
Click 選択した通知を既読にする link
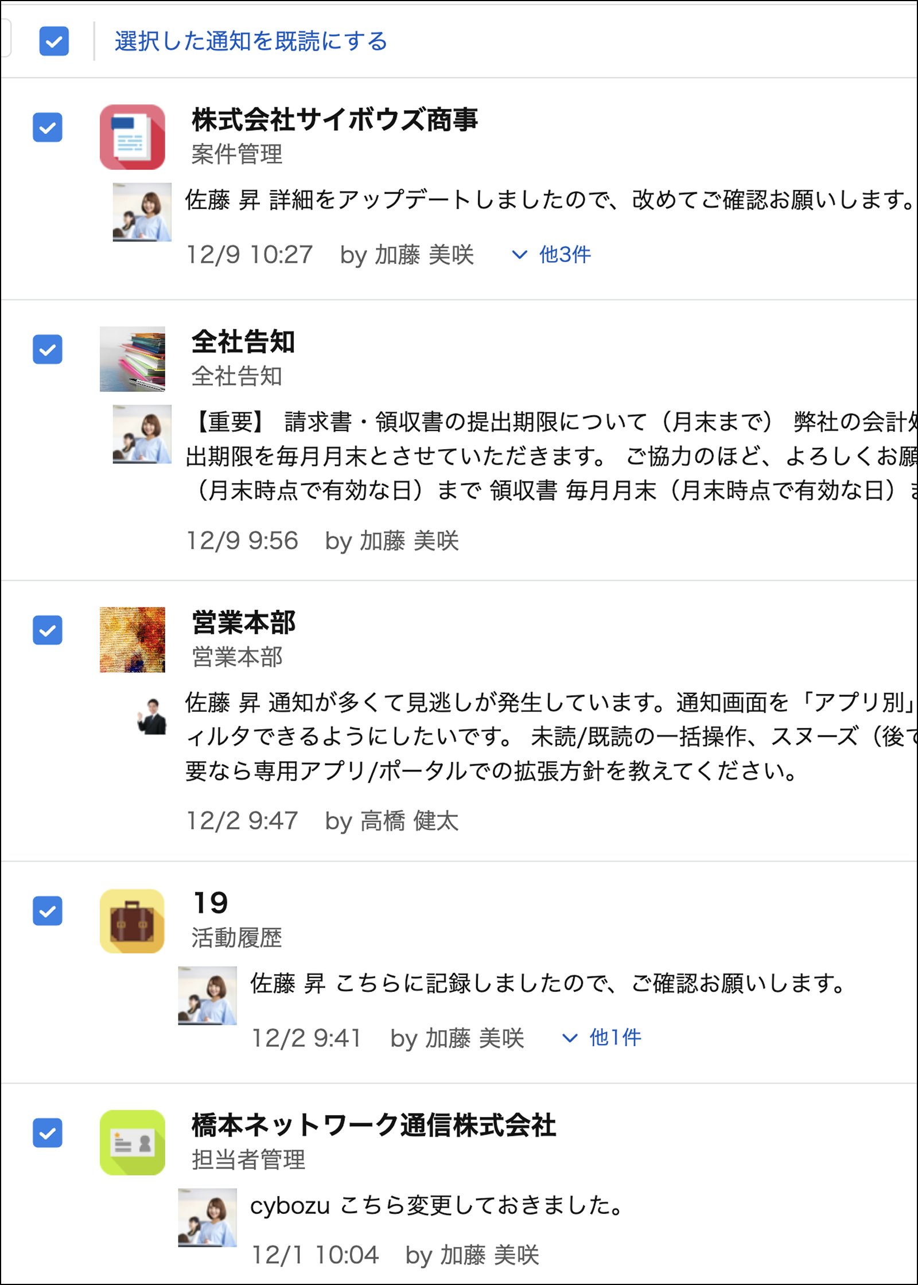click(251, 41)
